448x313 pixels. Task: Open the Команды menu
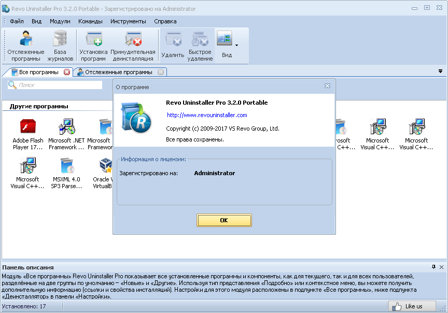tap(90, 21)
